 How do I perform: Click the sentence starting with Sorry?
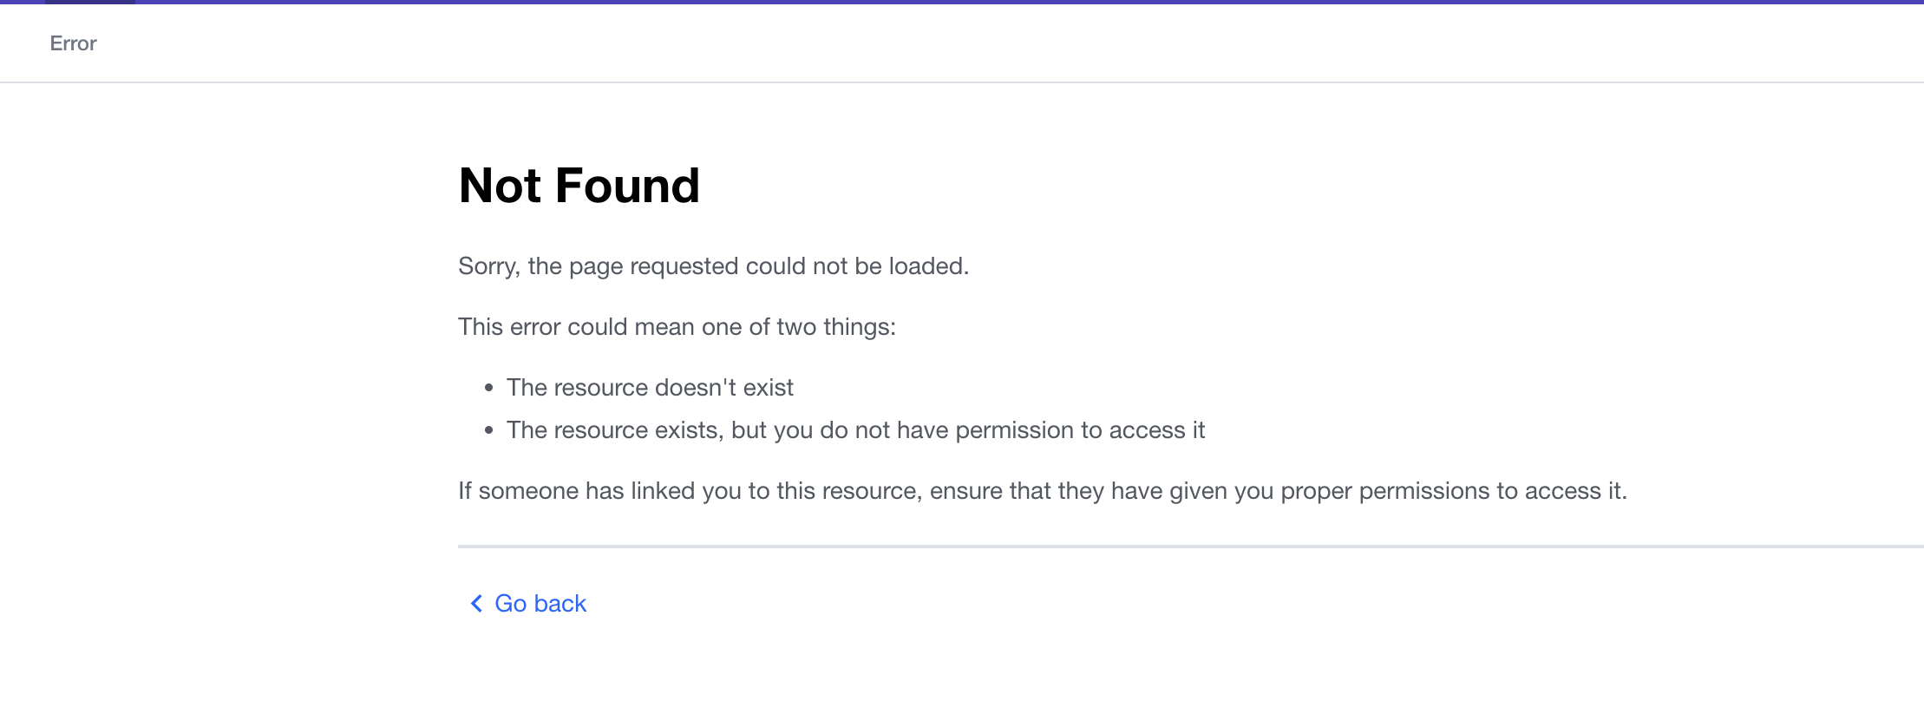coord(713,266)
